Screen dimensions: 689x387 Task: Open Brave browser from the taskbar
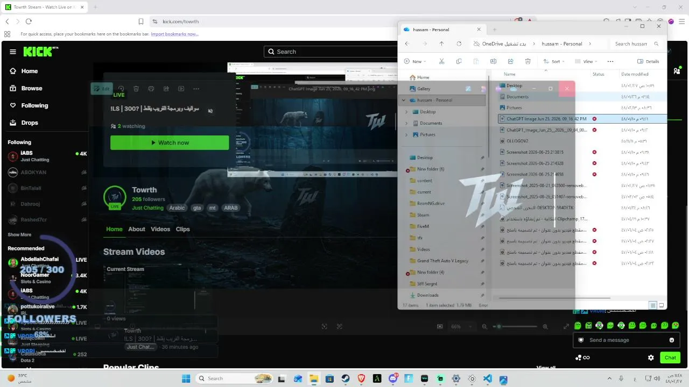(x=361, y=378)
